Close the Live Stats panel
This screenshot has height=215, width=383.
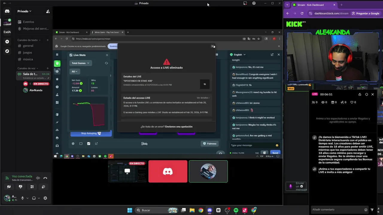click(x=107, y=55)
